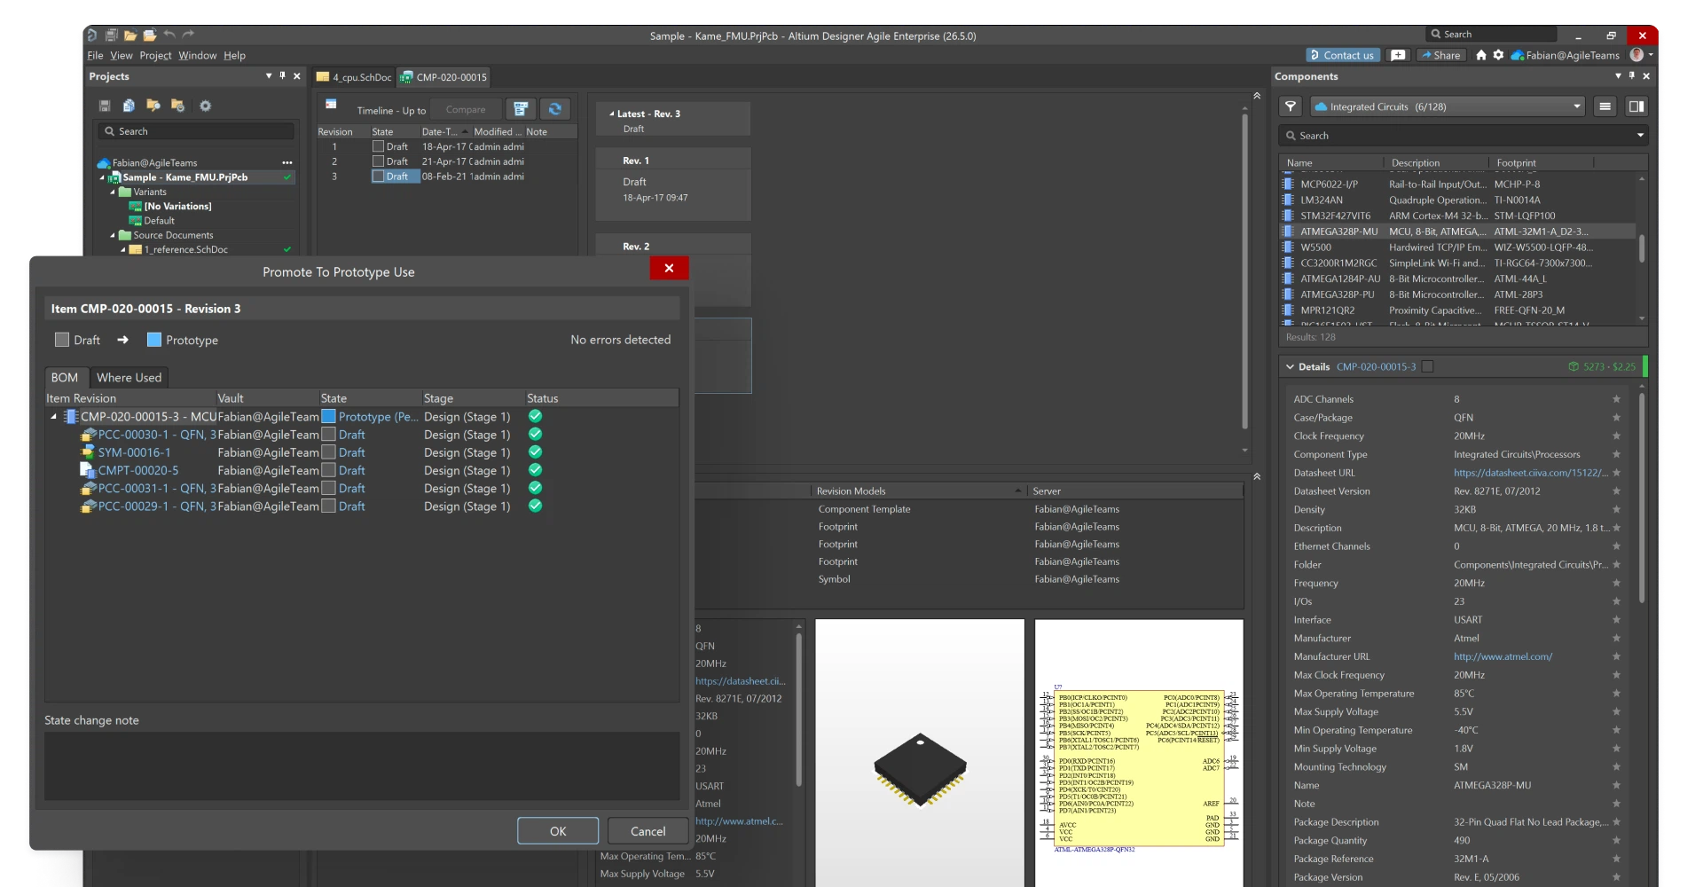Click the Components Details vertical scrollbar
Viewport: 1703px width, 887px height.
click(1642, 498)
